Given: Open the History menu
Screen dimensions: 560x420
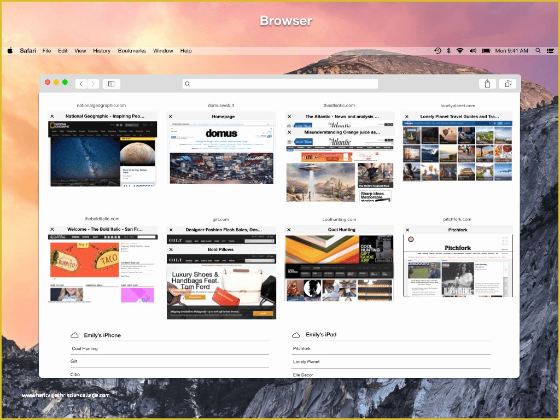Looking at the screenshot, I should (x=102, y=51).
